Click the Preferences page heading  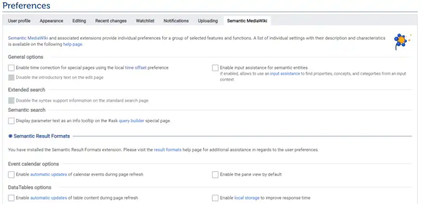pos(26,5)
